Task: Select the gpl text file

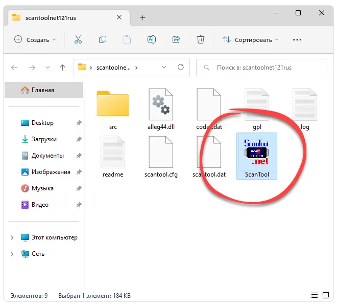Action: pyautogui.click(x=257, y=109)
